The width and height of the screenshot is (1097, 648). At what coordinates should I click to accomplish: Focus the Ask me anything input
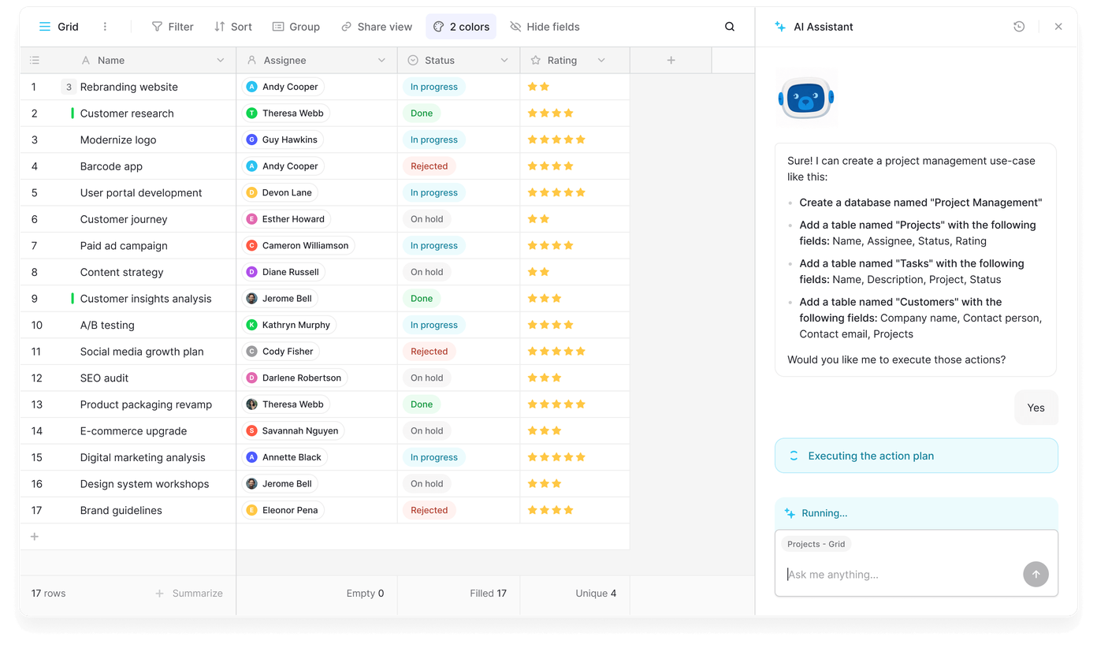898,575
